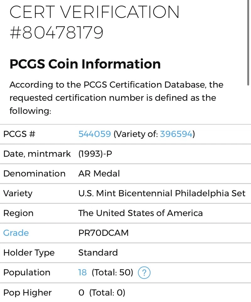251x302 pixels.
Task: Select the Date, mintmark value (1993)-P
Action: pos(95,154)
